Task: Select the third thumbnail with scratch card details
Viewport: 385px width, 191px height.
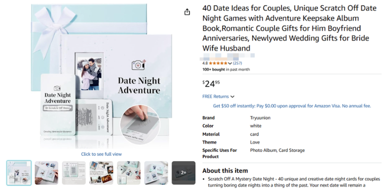Action: click(x=74, y=173)
